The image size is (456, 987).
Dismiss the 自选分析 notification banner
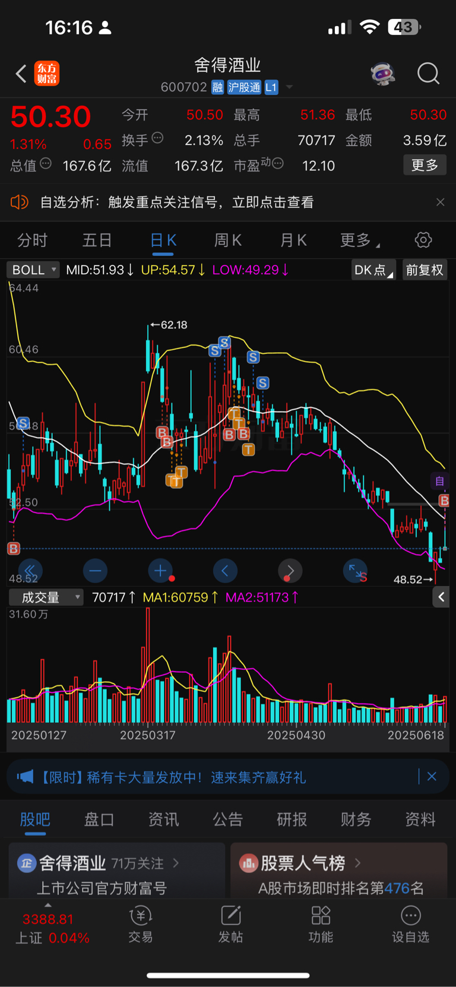(440, 202)
